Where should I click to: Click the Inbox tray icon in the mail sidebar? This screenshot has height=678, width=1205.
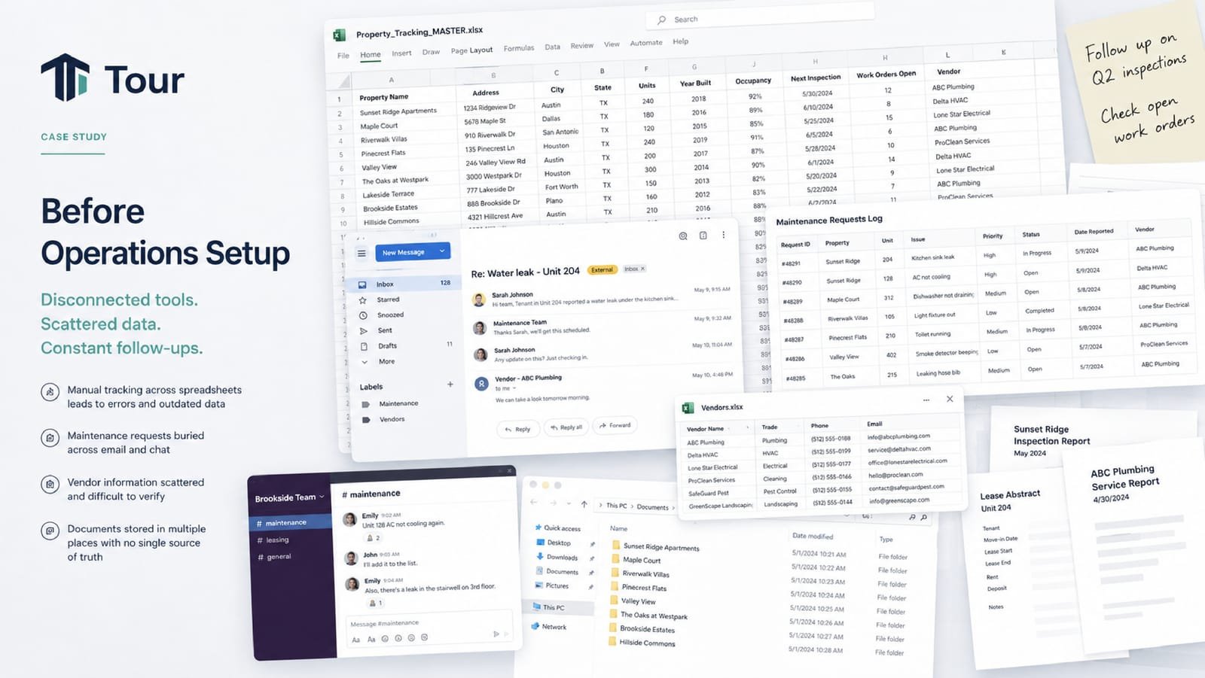click(x=362, y=284)
